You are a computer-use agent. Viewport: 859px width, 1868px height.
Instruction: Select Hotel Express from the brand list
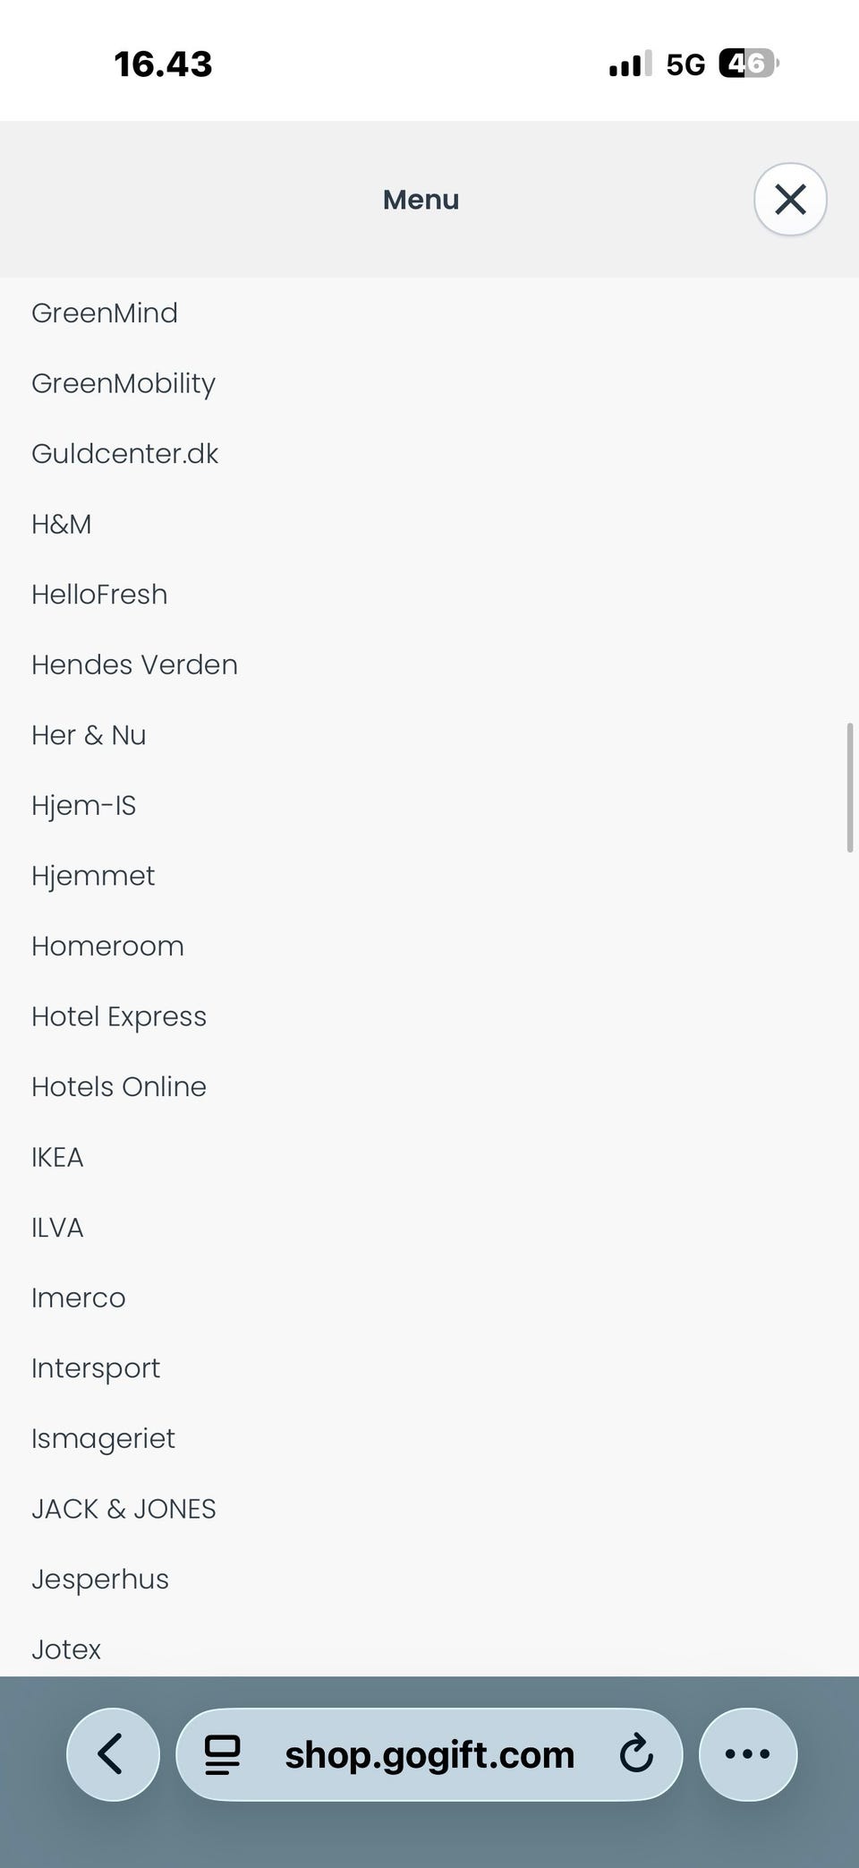(119, 1016)
